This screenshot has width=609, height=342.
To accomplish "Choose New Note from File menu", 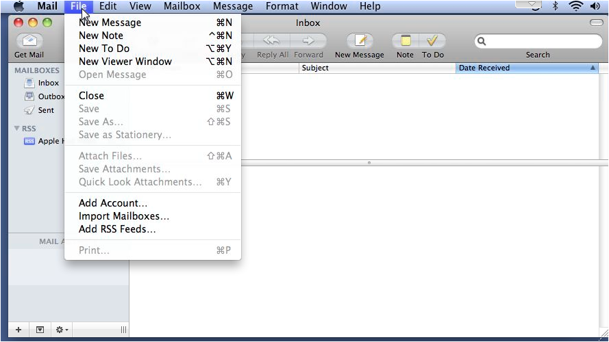I will click(153, 36).
